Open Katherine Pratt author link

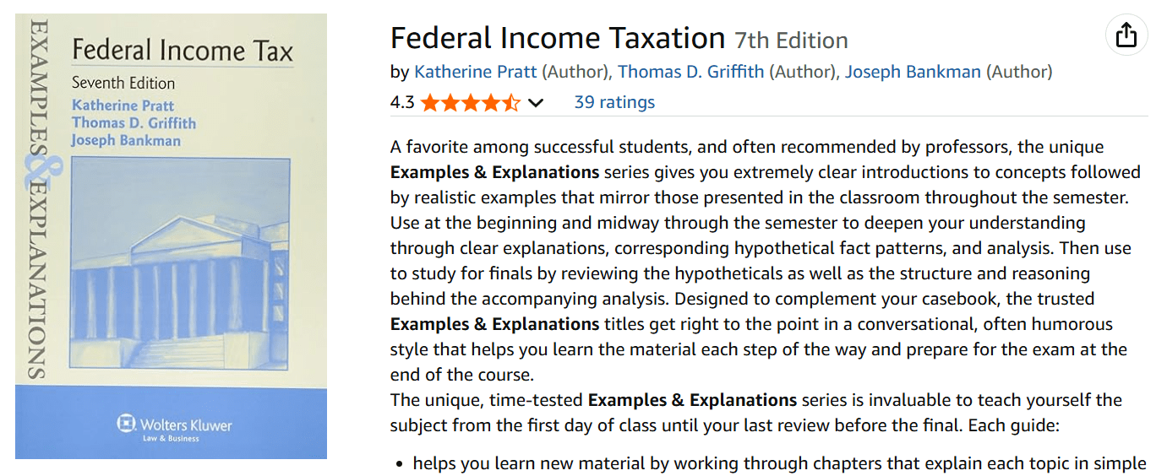point(476,72)
